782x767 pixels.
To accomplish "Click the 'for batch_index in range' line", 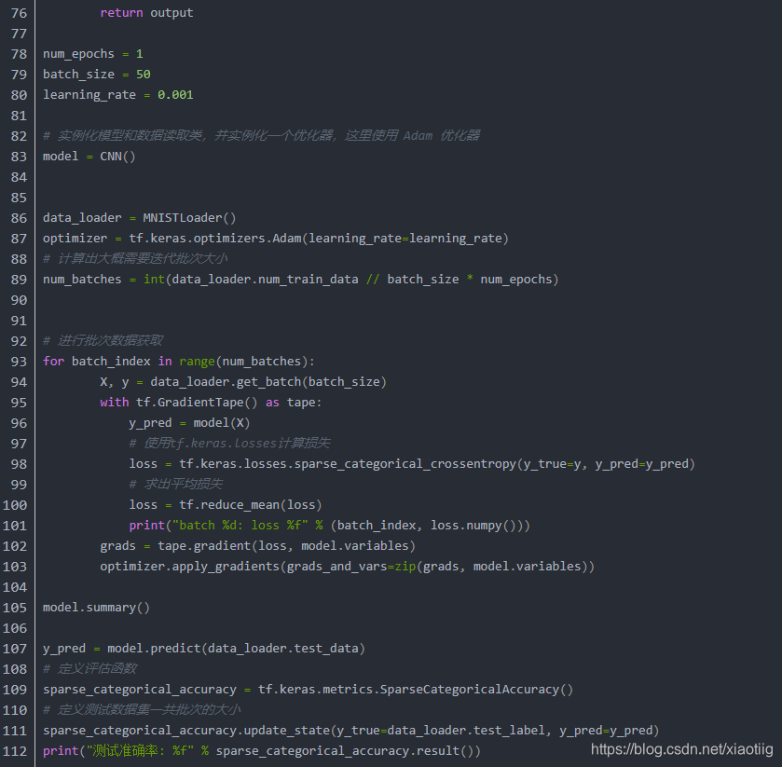I will tap(179, 362).
